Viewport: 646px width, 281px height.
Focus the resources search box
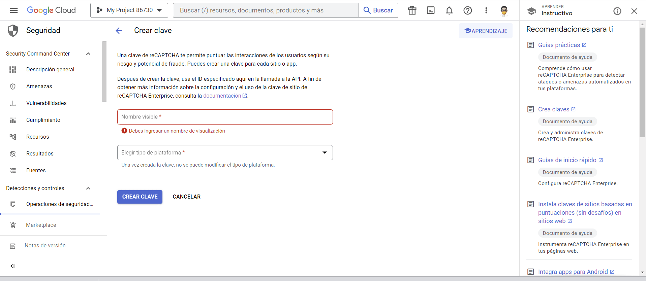point(266,10)
